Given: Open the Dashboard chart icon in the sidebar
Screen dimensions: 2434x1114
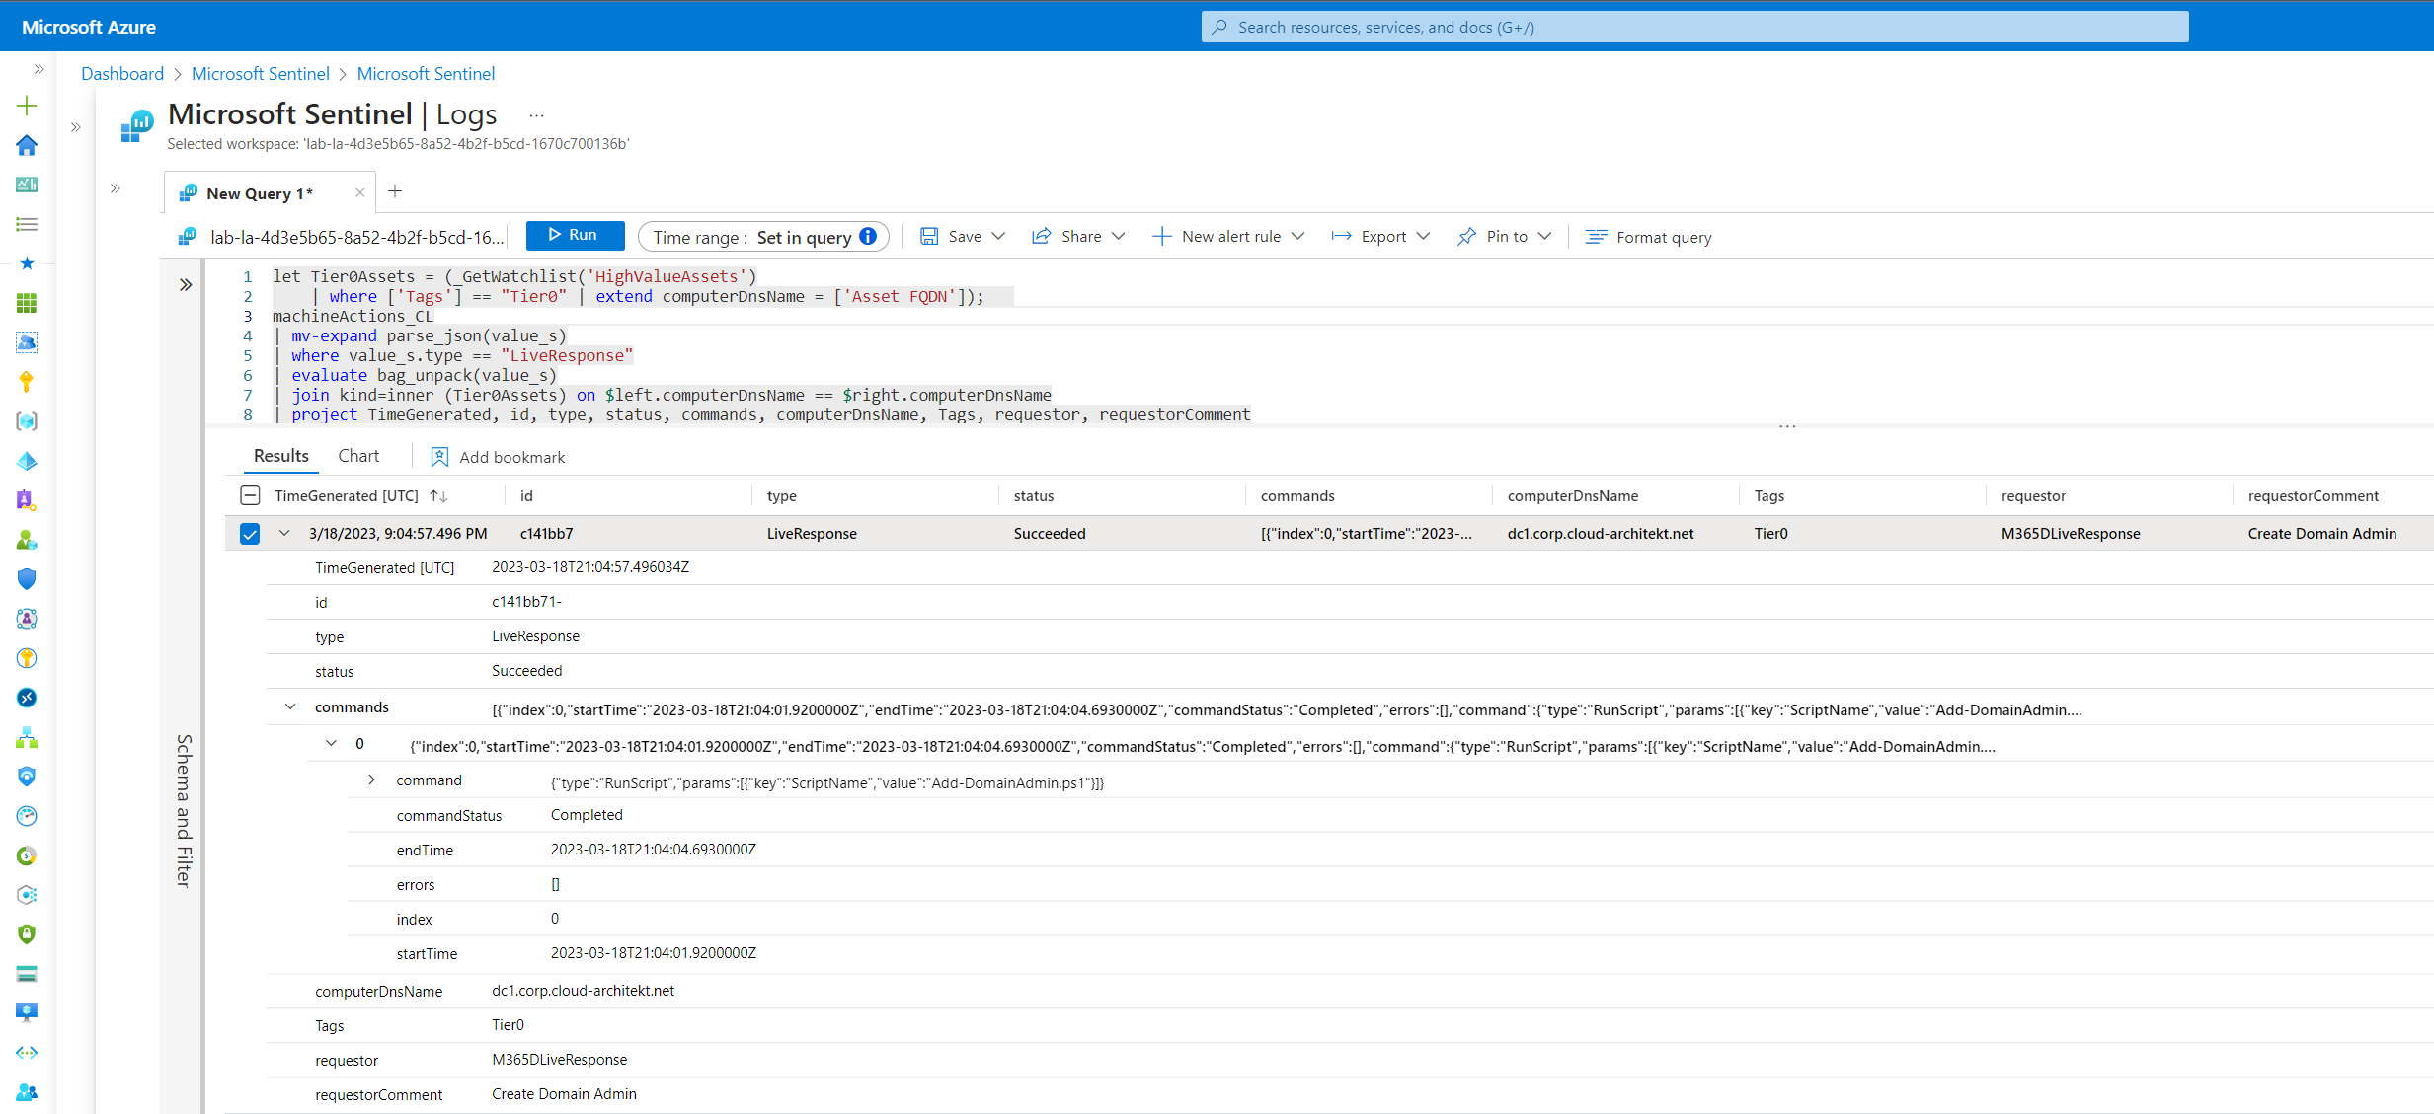Looking at the screenshot, I should [27, 185].
